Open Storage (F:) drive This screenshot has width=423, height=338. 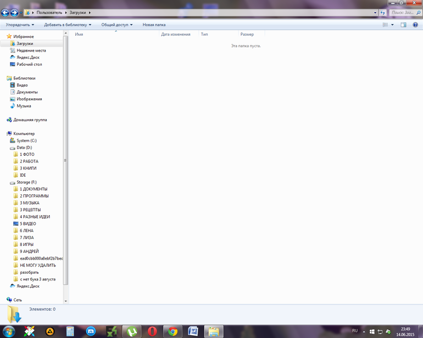[26, 182]
